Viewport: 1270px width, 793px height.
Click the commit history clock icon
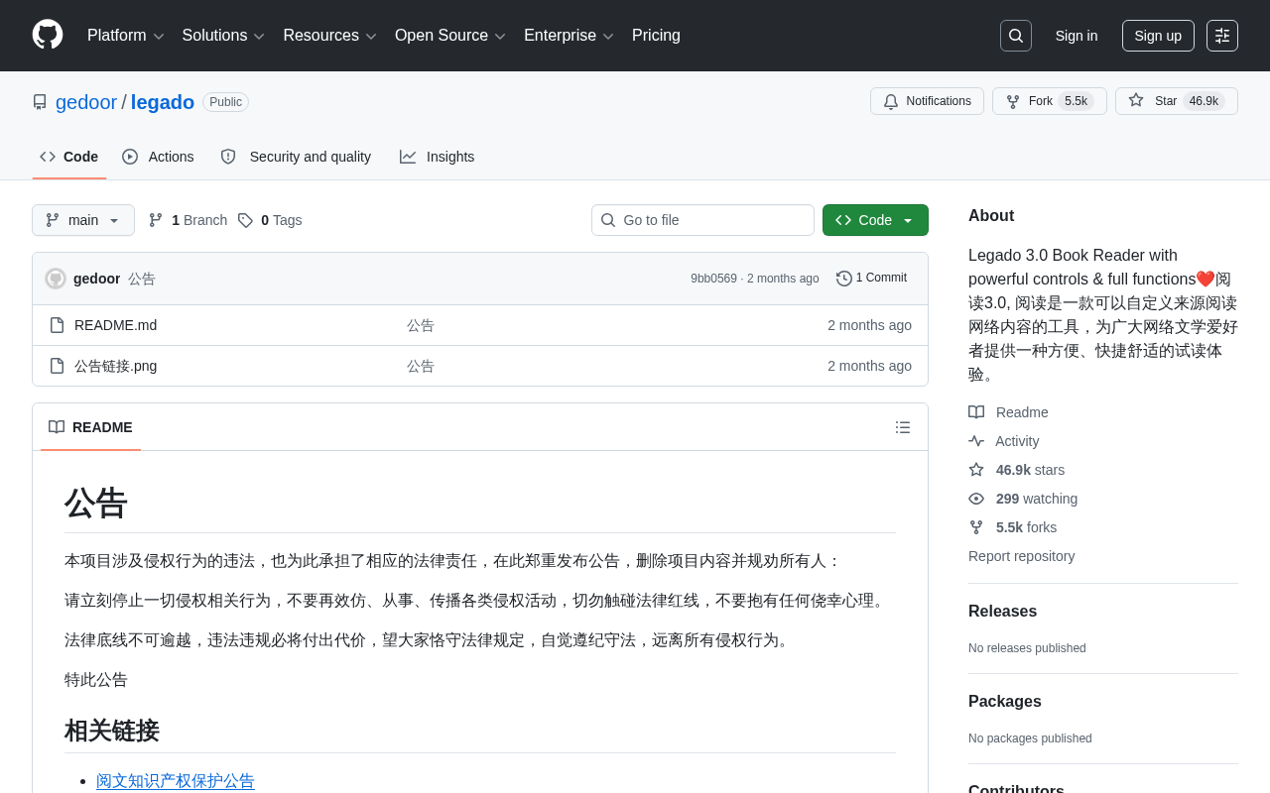(x=844, y=279)
